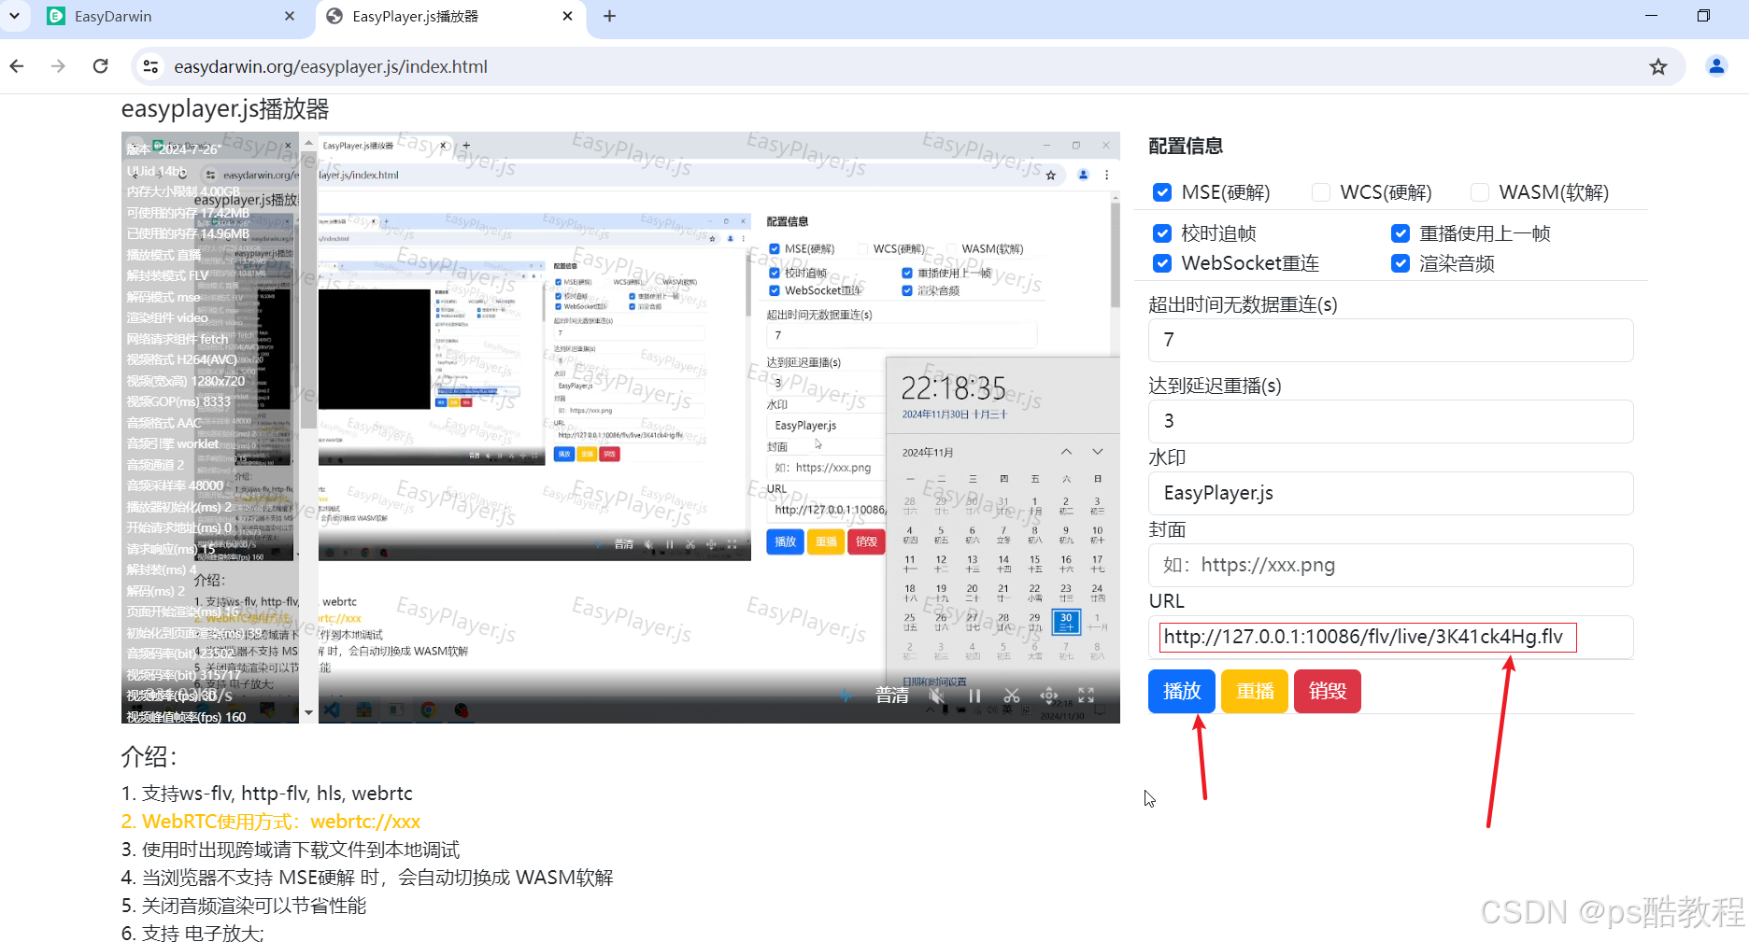Viewport: 1749px width, 942px height.
Task: Close the EasyDarwin tab
Action: (290, 16)
